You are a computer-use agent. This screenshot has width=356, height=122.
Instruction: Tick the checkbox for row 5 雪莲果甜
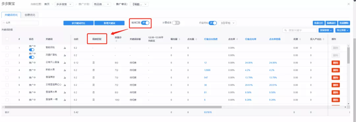tap(7, 78)
